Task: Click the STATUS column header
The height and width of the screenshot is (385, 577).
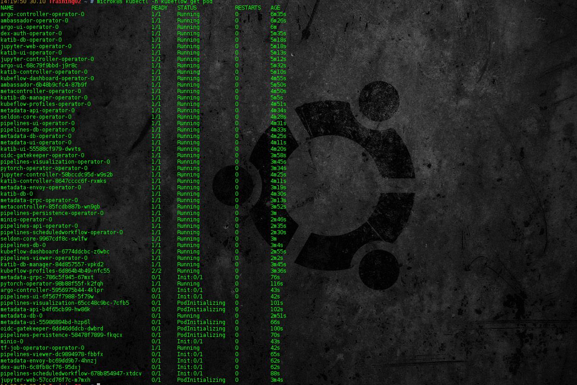Action: pos(187,8)
